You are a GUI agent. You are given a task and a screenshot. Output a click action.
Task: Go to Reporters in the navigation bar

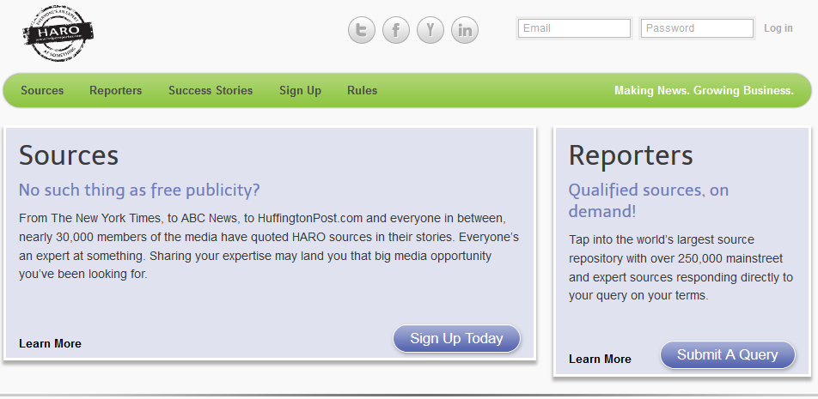click(116, 90)
